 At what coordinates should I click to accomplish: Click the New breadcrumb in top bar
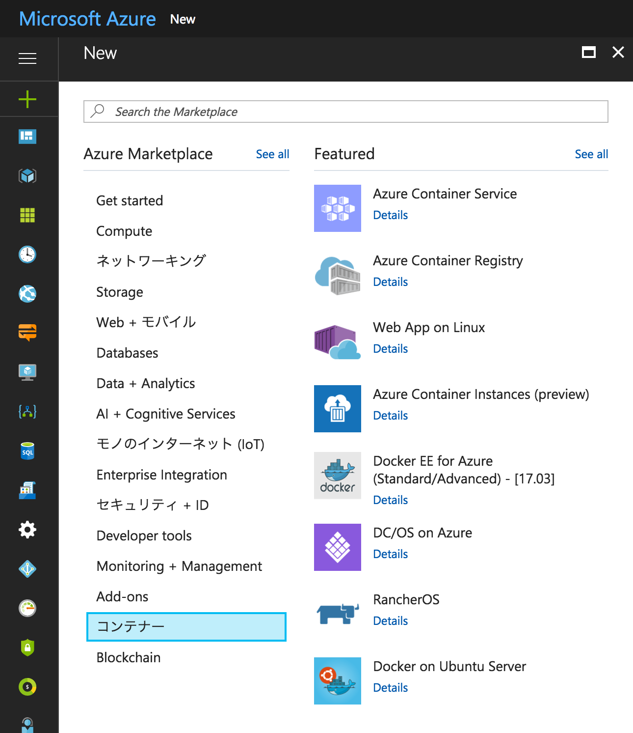tap(183, 19)
